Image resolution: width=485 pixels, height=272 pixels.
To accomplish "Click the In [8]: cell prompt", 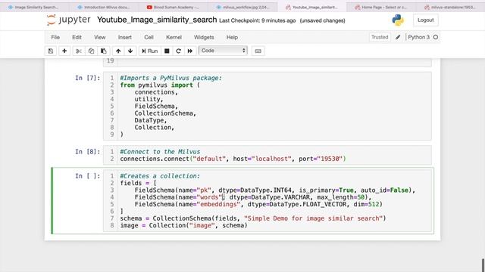I will tap(88, 152).
